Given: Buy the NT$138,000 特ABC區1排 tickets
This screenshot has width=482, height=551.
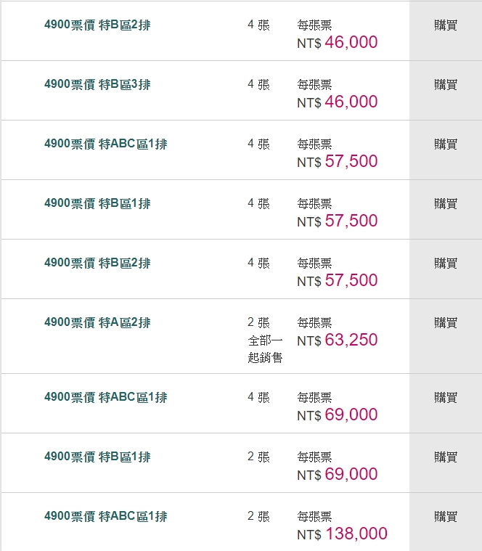Looking at the screenshot, I should point(446,517).
